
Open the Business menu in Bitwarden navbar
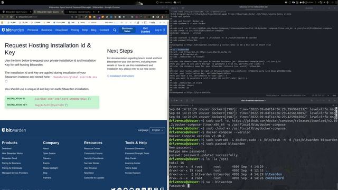pos(47,30)
